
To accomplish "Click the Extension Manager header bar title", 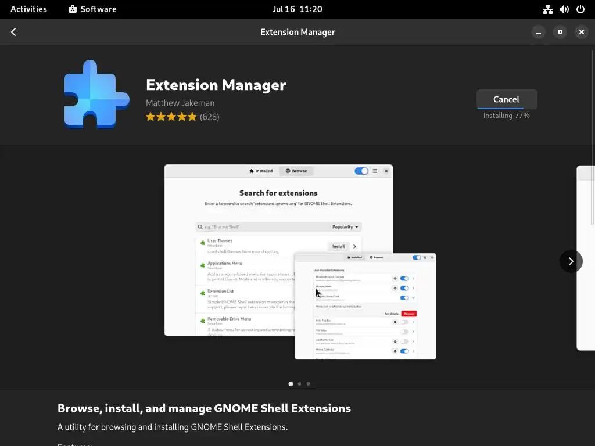I will coord(297,33).
